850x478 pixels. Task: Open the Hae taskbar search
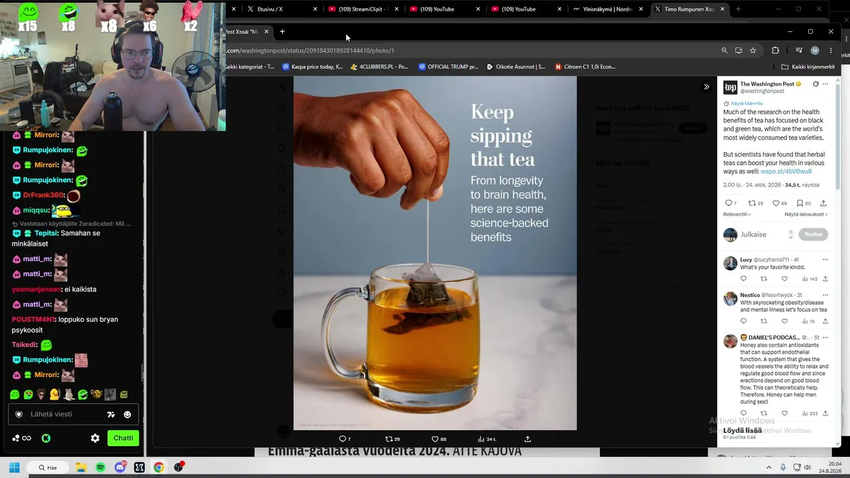[x=48, y=467]
